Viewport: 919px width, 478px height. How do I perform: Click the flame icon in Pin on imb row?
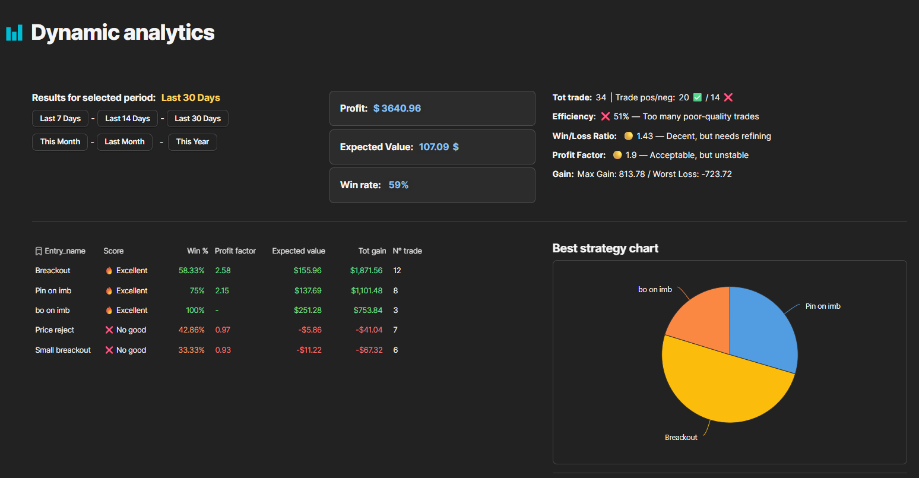[x=109, y=291]
